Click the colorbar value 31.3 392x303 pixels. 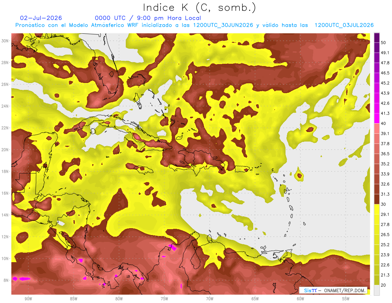(x=385, y=194)
